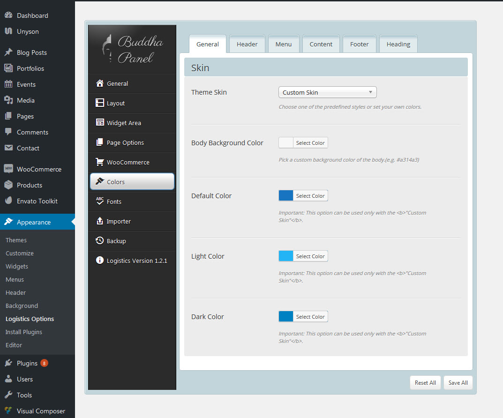The width and height of the screenshot is (503, 418).
Task: Click the Body Background Color swatch
Action: coord(286,143)
